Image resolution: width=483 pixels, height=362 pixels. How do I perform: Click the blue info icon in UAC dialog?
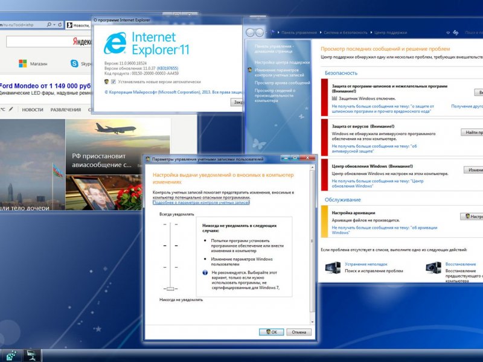(205, 273)
